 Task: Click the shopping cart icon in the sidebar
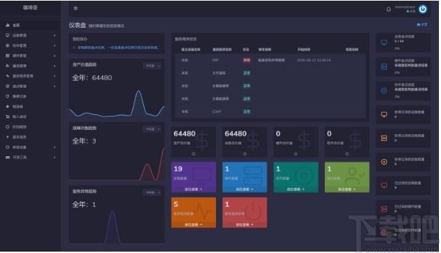8,117
